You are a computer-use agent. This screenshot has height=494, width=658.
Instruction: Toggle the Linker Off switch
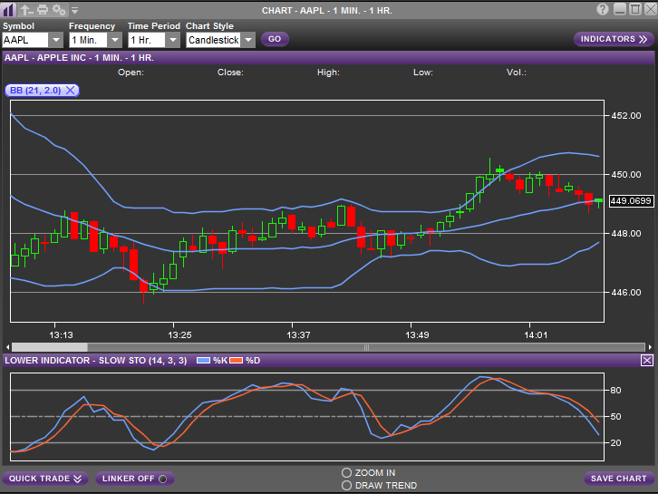point(134,479)
